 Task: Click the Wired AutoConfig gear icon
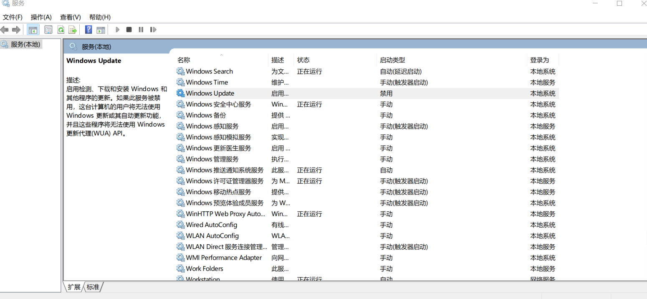coord(180,225)
